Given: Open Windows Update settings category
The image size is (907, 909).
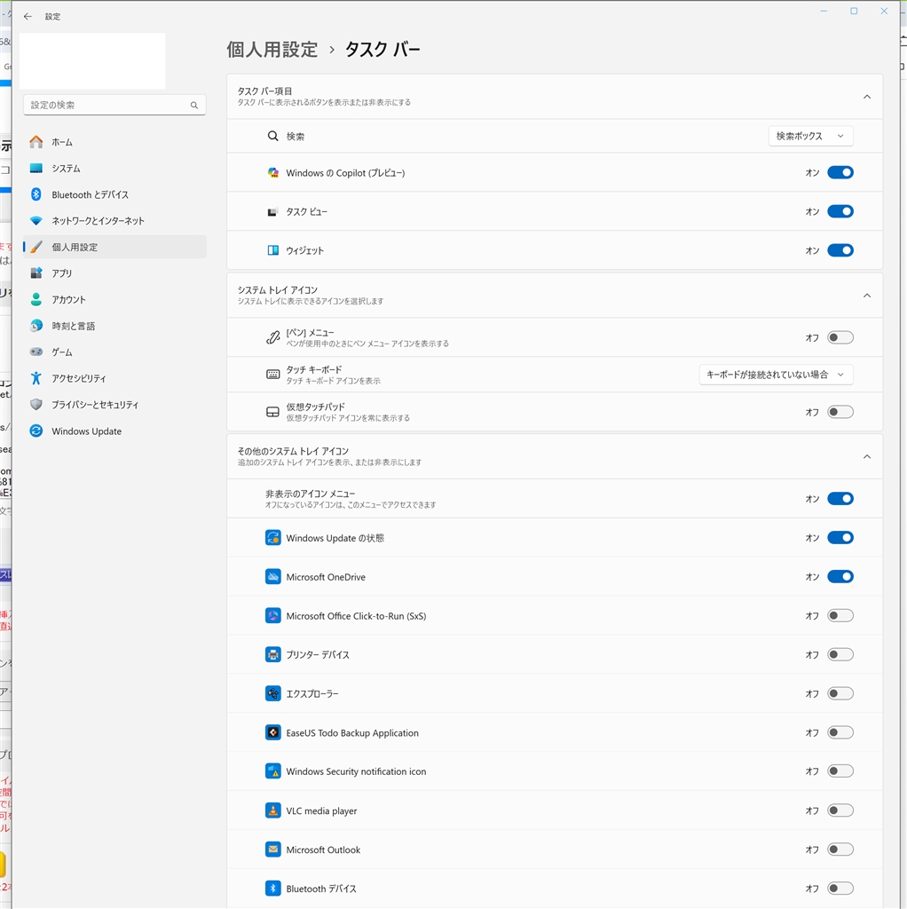Looking at the screenshot, I should [x=114, y=431].
